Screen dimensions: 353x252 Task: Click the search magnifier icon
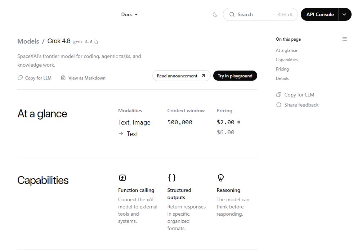click(232, 14)
